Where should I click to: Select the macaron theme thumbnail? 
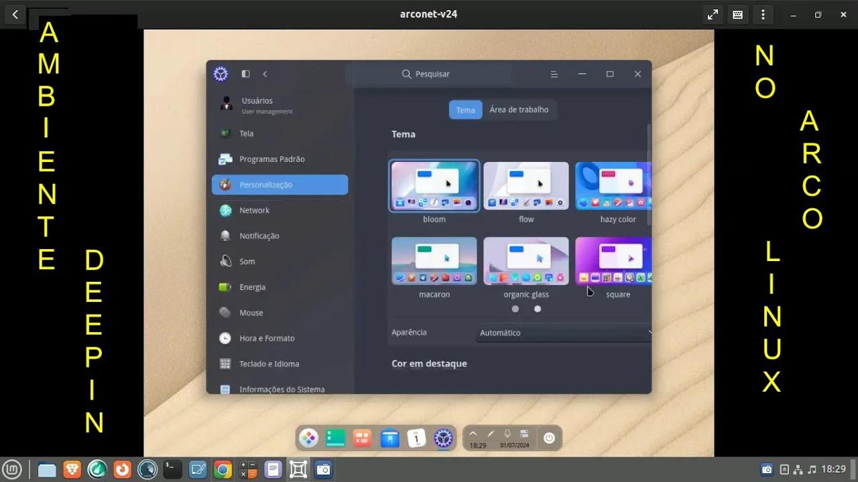coord(434,260)
